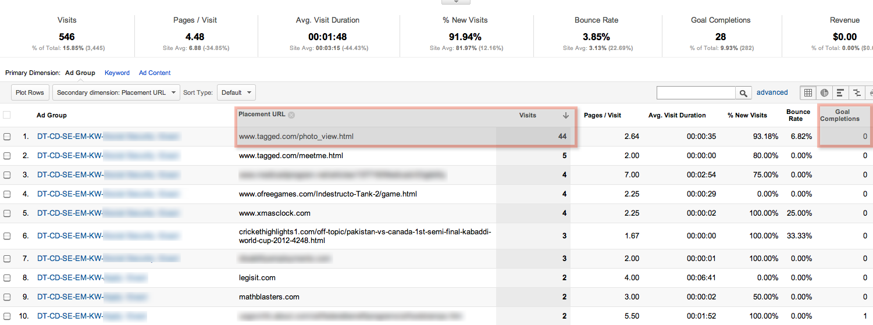This screenshot has height=325, width=873.
Task: Check the row 5 xmasclock.com checkbox
Action: point(7,213)
